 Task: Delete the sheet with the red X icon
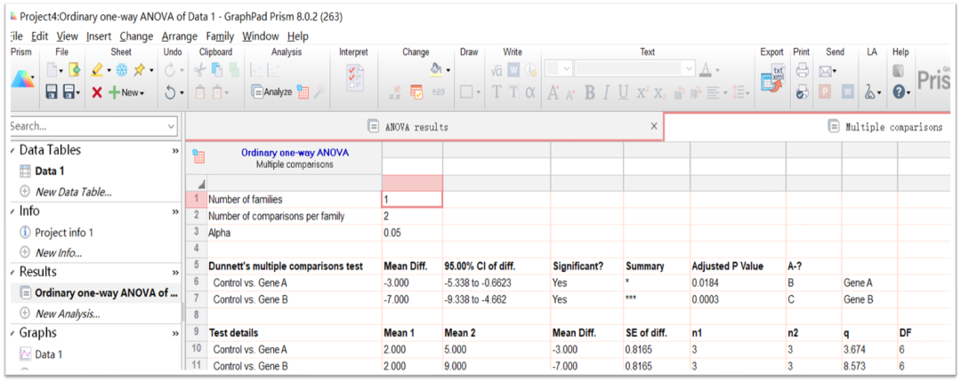[x=97, y=92]
